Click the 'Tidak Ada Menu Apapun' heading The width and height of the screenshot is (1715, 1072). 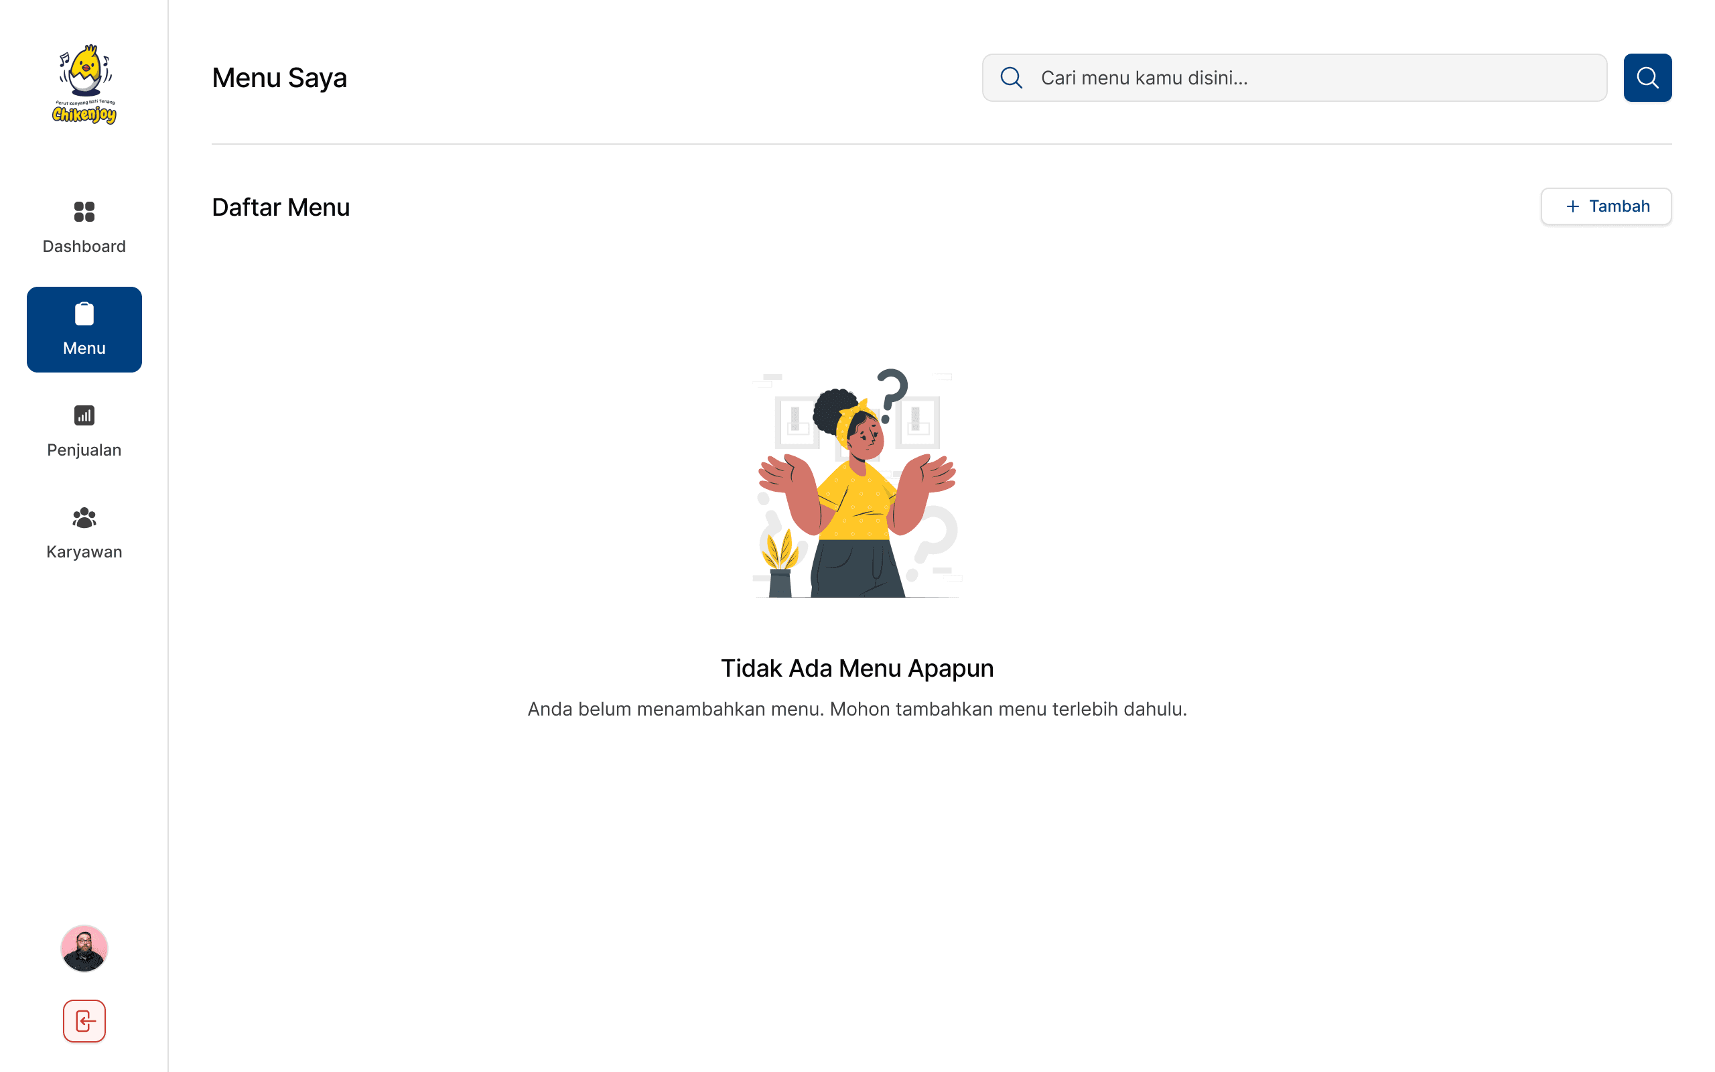(857, 668)
